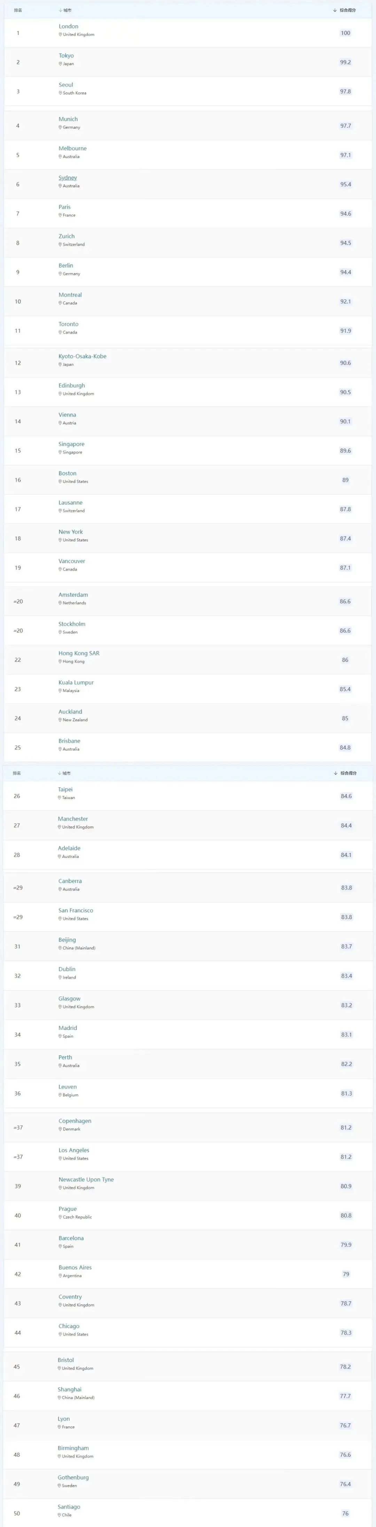
Task: Click the 排名 column header at top
Action: (x=18, y=10)
